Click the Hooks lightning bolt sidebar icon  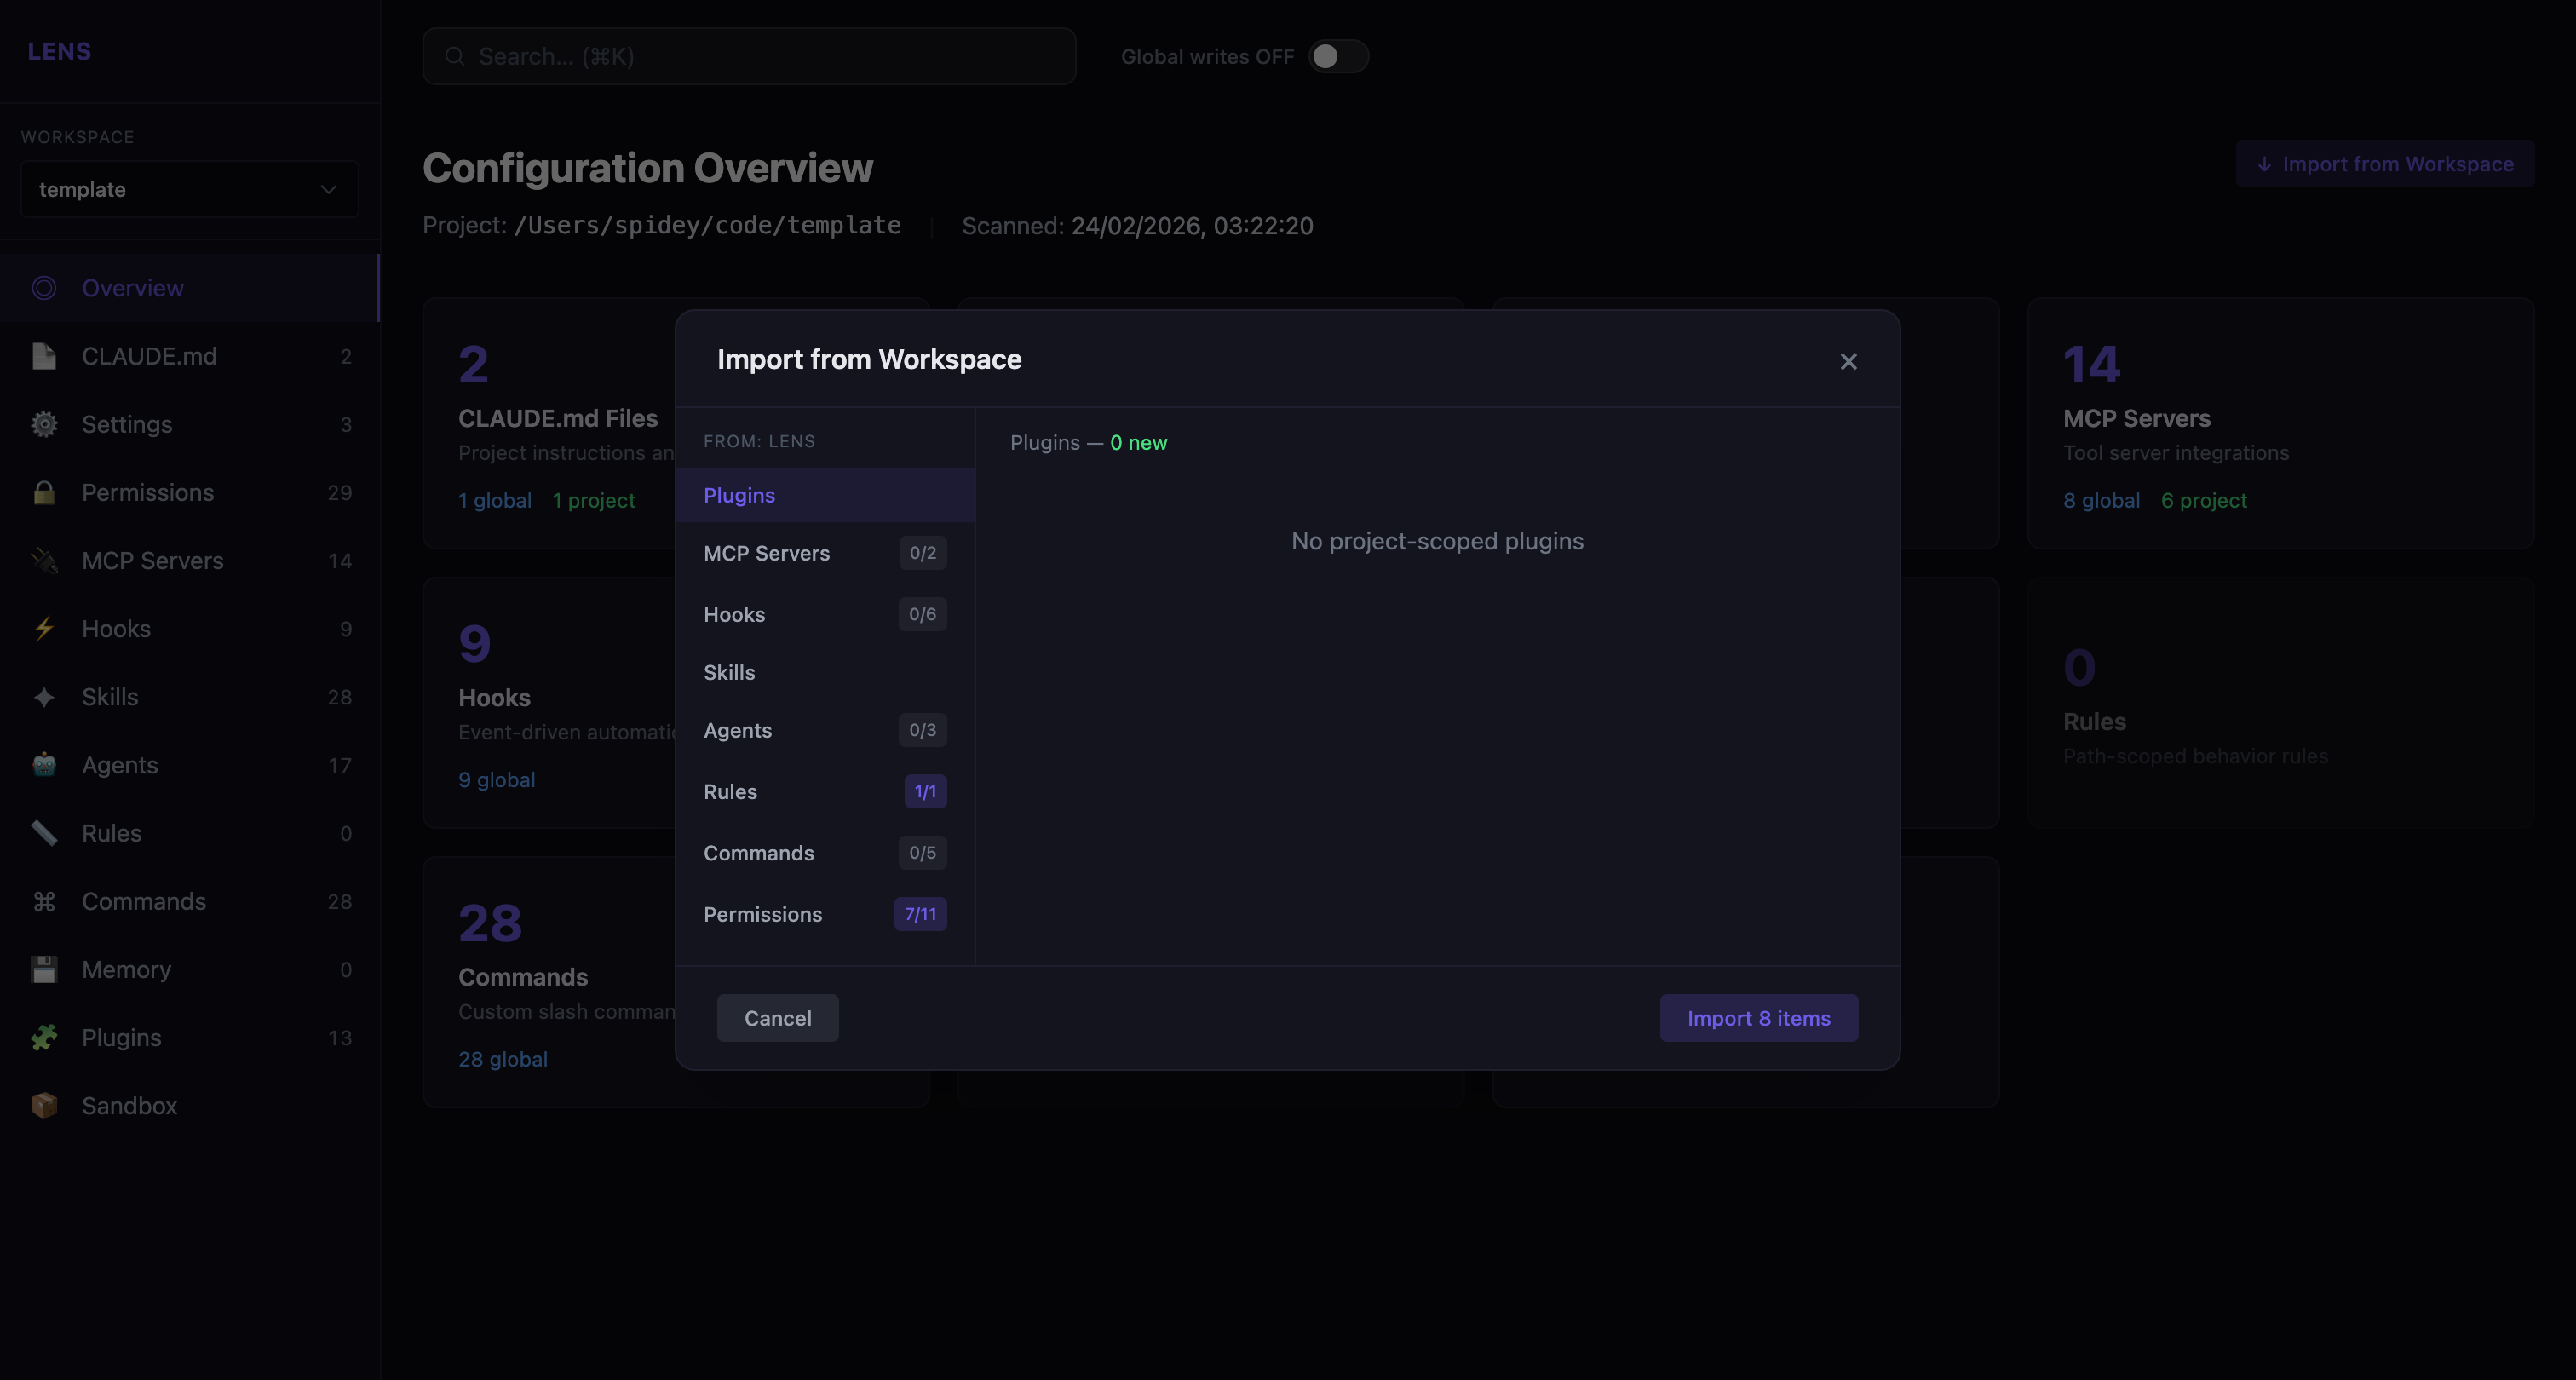(x=44, y=629)
